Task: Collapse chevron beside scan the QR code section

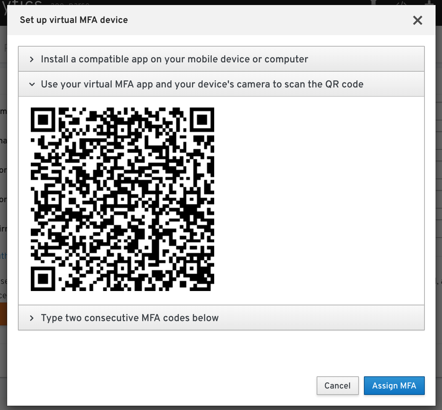Action: pos(32,84)
